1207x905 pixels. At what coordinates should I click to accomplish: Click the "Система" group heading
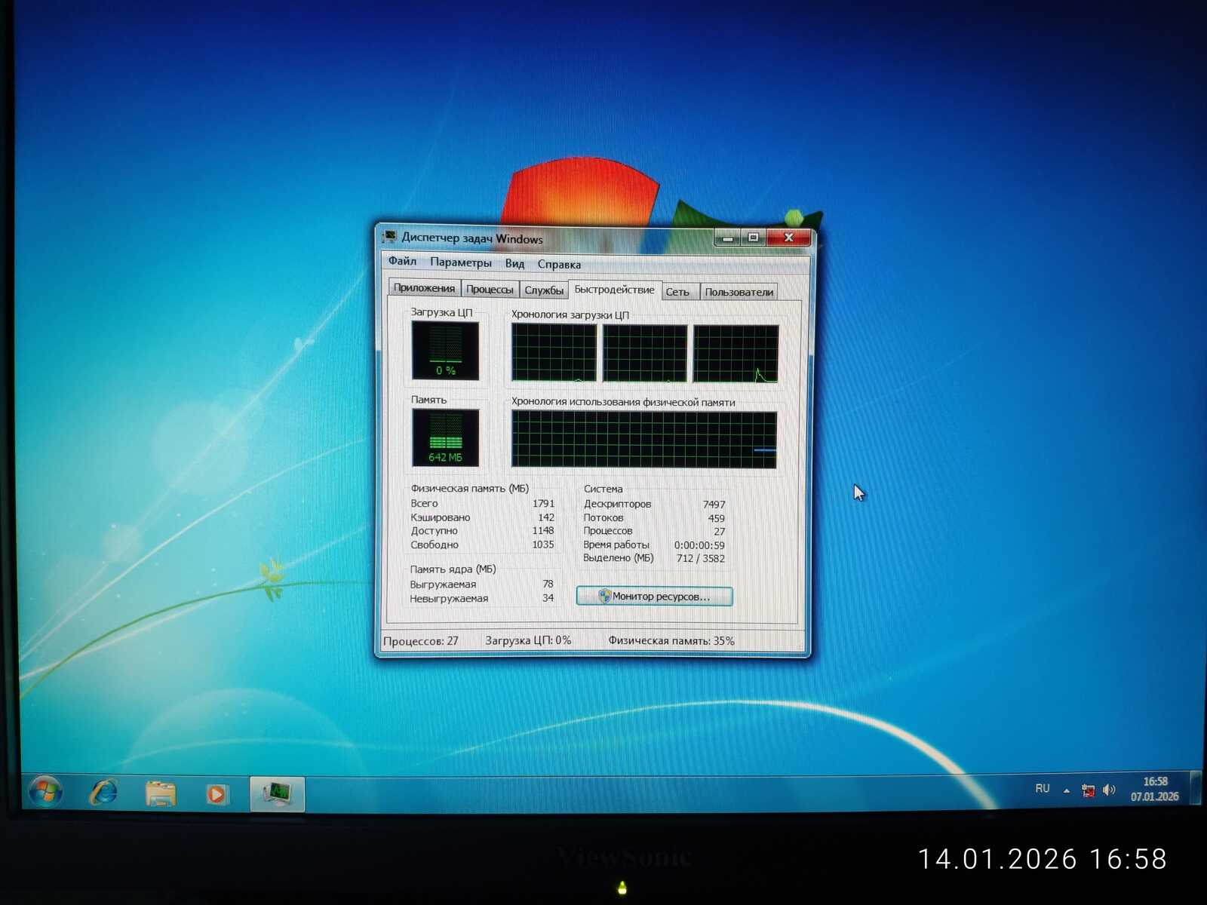603,489
